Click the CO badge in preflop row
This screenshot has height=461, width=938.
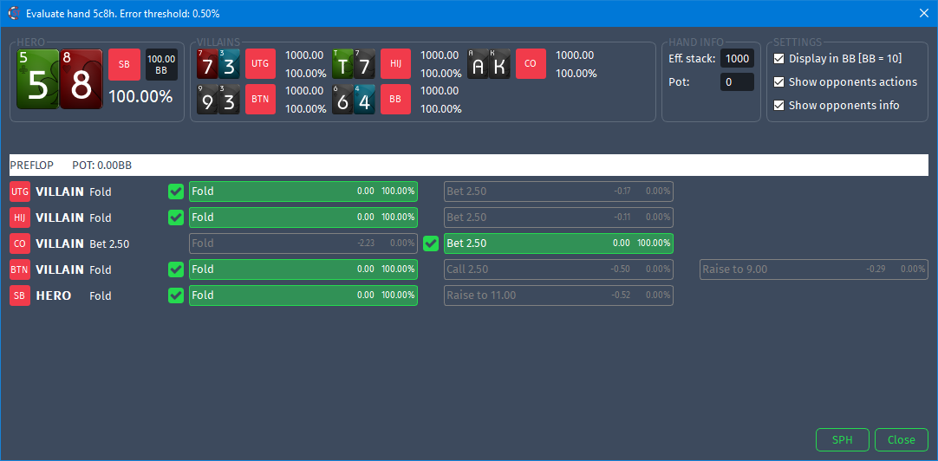click(x=20, y=244)
